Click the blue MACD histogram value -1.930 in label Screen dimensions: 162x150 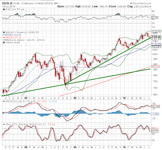point(52,101)
